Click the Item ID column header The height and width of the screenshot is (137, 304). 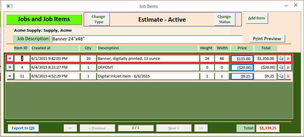22,48
